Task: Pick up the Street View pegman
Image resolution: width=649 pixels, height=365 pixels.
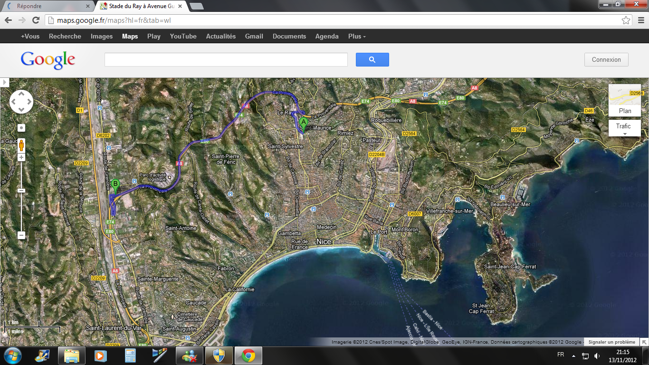Action: pyautogui.click(x=21, y=145)
